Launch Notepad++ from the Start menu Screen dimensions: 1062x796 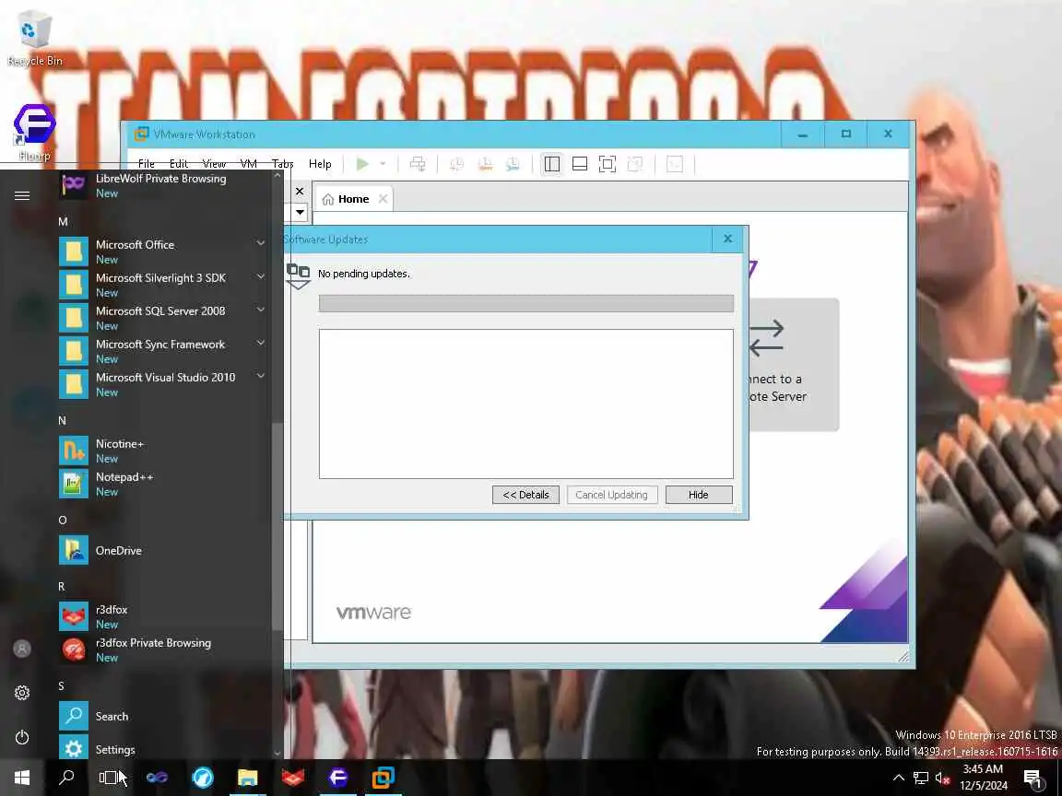[x=162, y=484]
